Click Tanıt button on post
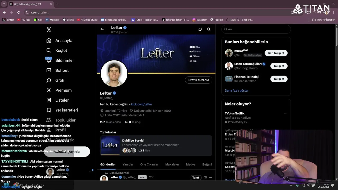Viewport: 338px width, 190px height. click(196, 178)
